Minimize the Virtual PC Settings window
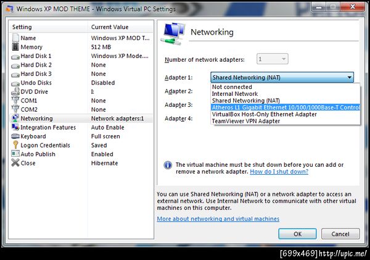 click(x=319, y=7)
